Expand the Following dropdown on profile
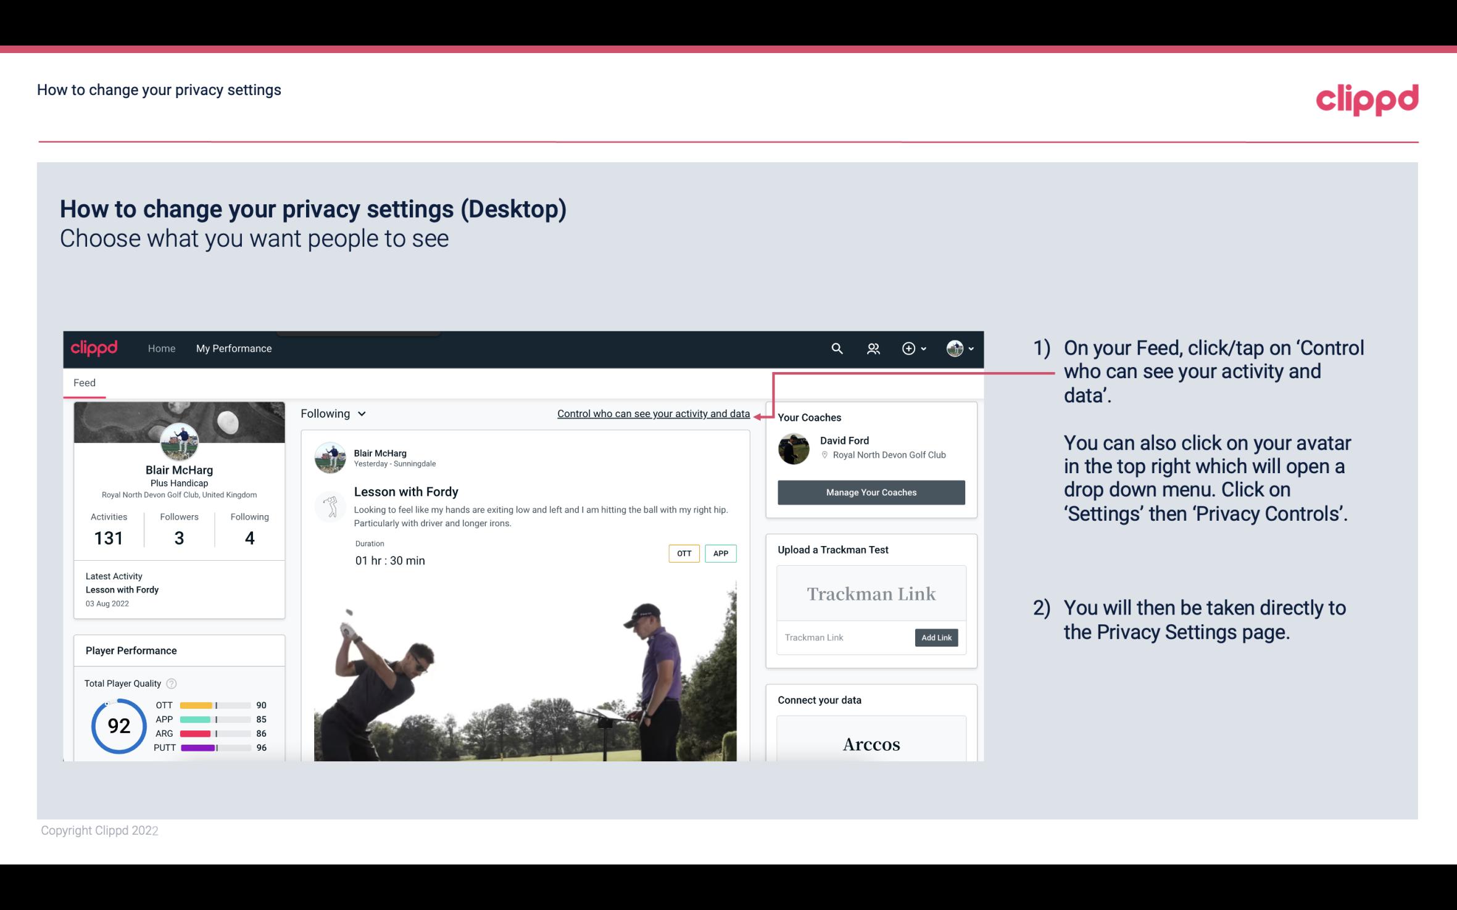1457x910 pixels. (331, 413)
